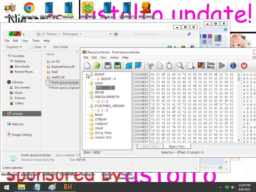Click the Paste clipboard icon

pos(169,65)
